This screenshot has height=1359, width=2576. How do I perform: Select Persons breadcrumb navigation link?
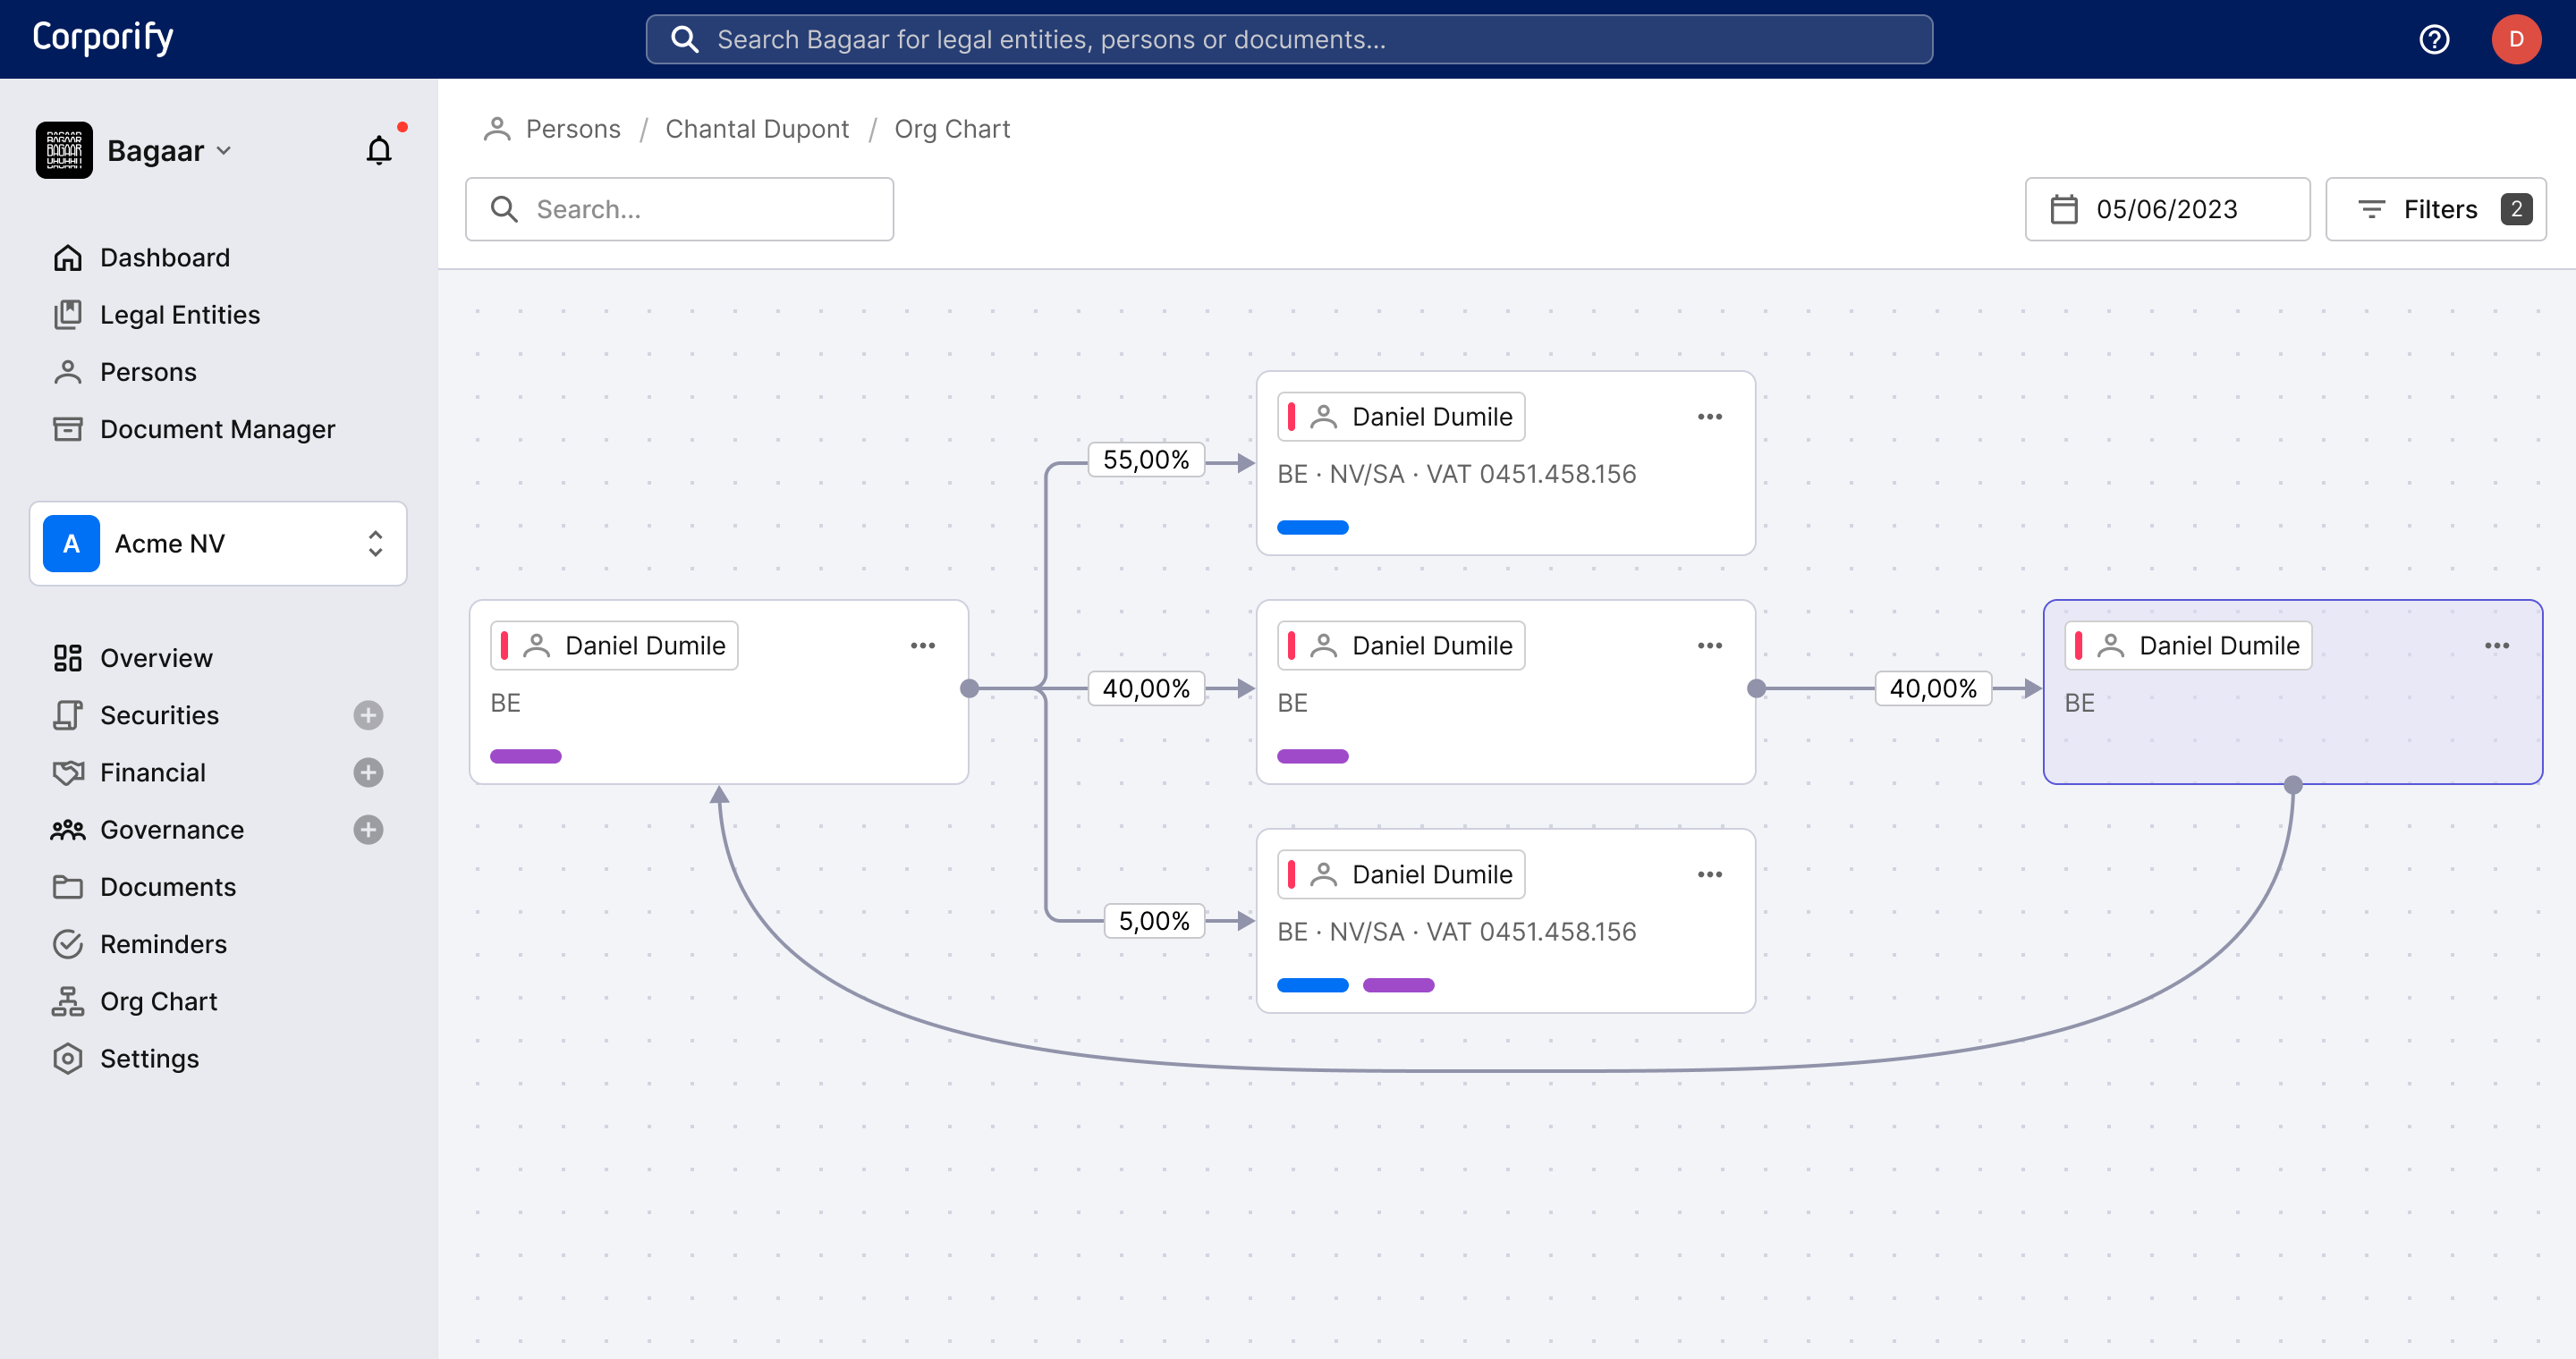(x=571, y=130)
